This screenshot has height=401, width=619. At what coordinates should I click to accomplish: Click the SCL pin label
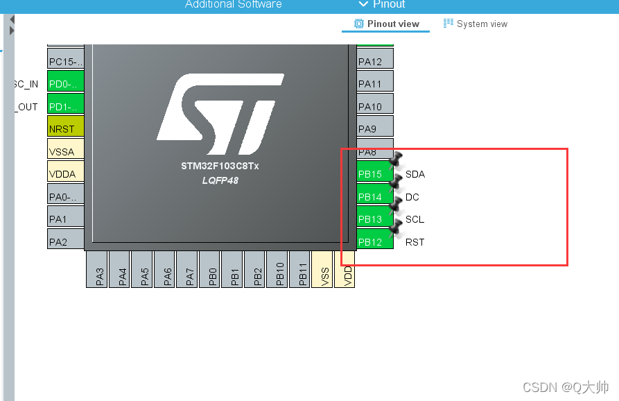[415, 219]
